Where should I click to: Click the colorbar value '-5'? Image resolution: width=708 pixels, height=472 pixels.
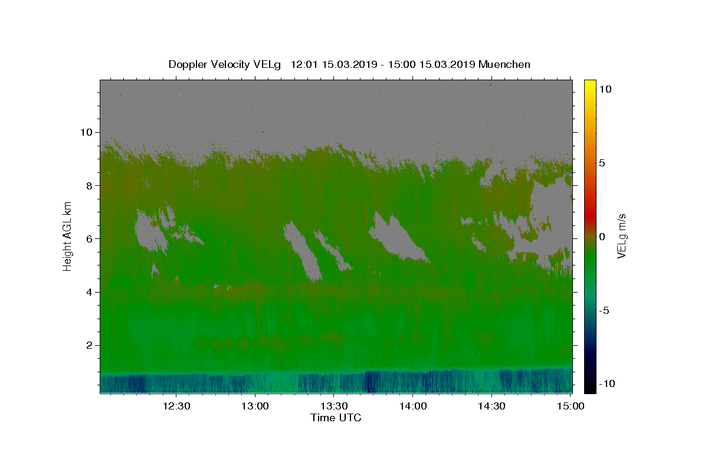[x=604, y=310]
